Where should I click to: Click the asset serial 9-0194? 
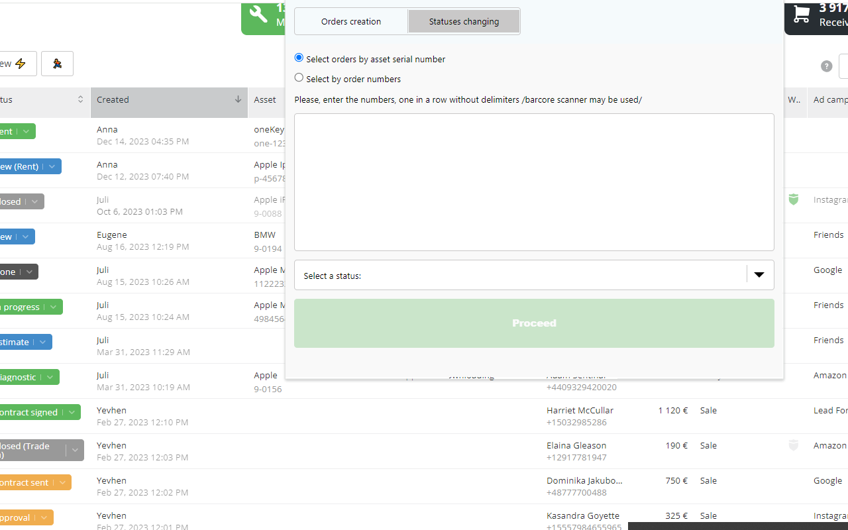268,248
